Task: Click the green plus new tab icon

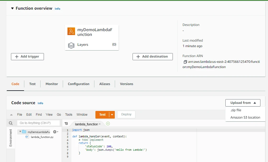Action: tap(108, 124)
